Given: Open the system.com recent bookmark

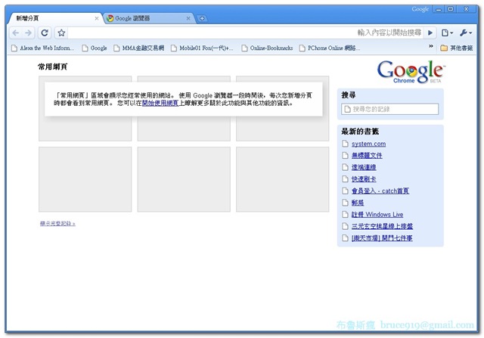Looking at the screenshot, I should click(368, 144).
